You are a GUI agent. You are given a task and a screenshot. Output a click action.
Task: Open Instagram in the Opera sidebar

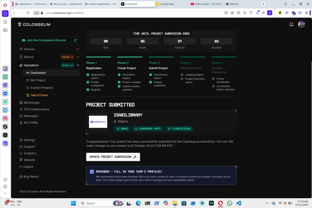click(x=5, y=118)
